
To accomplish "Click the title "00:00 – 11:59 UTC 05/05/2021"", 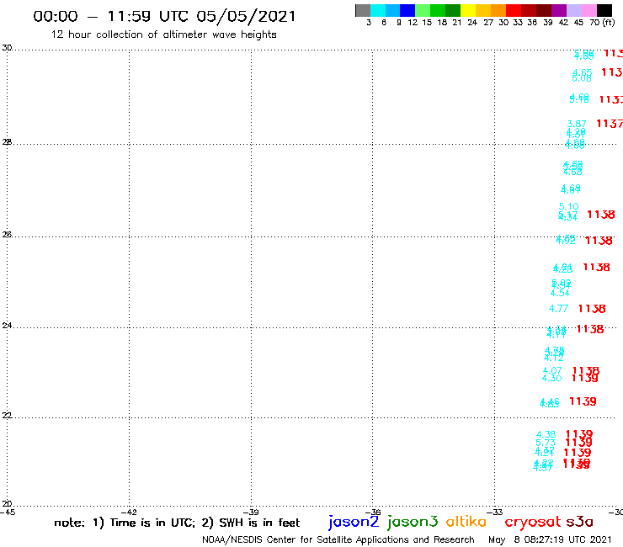I will (x=164, y=16).
